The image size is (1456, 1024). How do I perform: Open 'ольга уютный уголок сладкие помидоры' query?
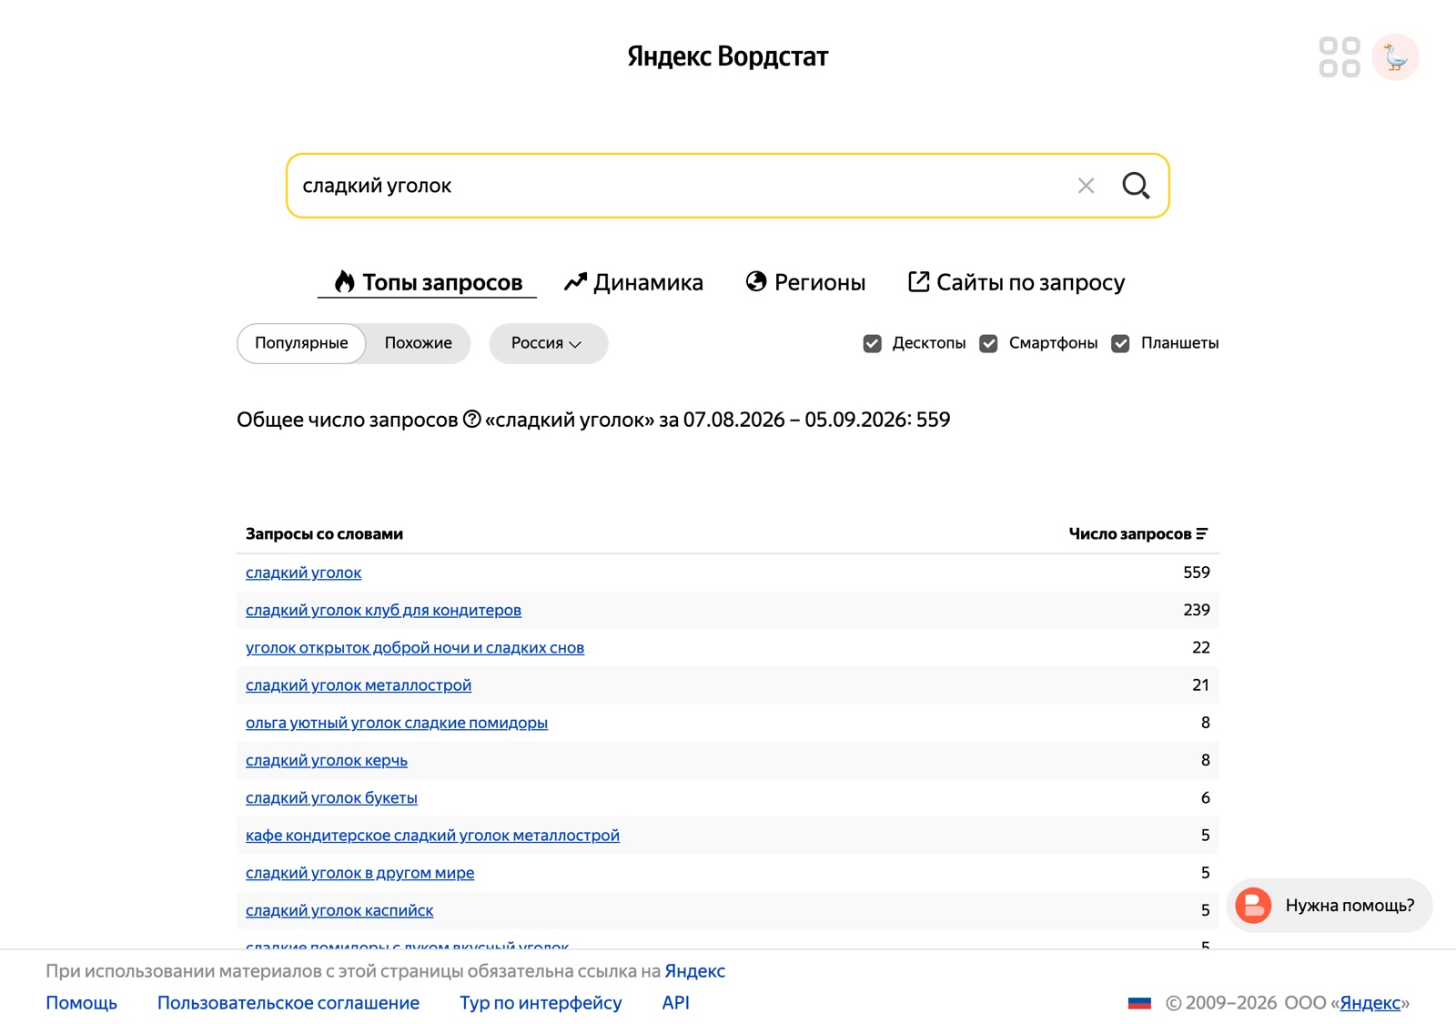coord(397,723)
